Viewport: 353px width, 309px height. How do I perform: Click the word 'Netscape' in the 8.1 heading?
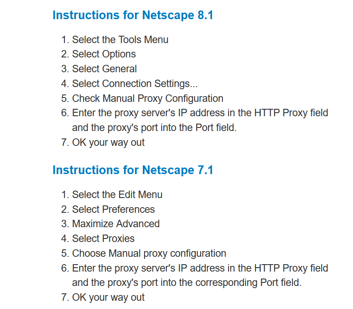click(168, 15)
